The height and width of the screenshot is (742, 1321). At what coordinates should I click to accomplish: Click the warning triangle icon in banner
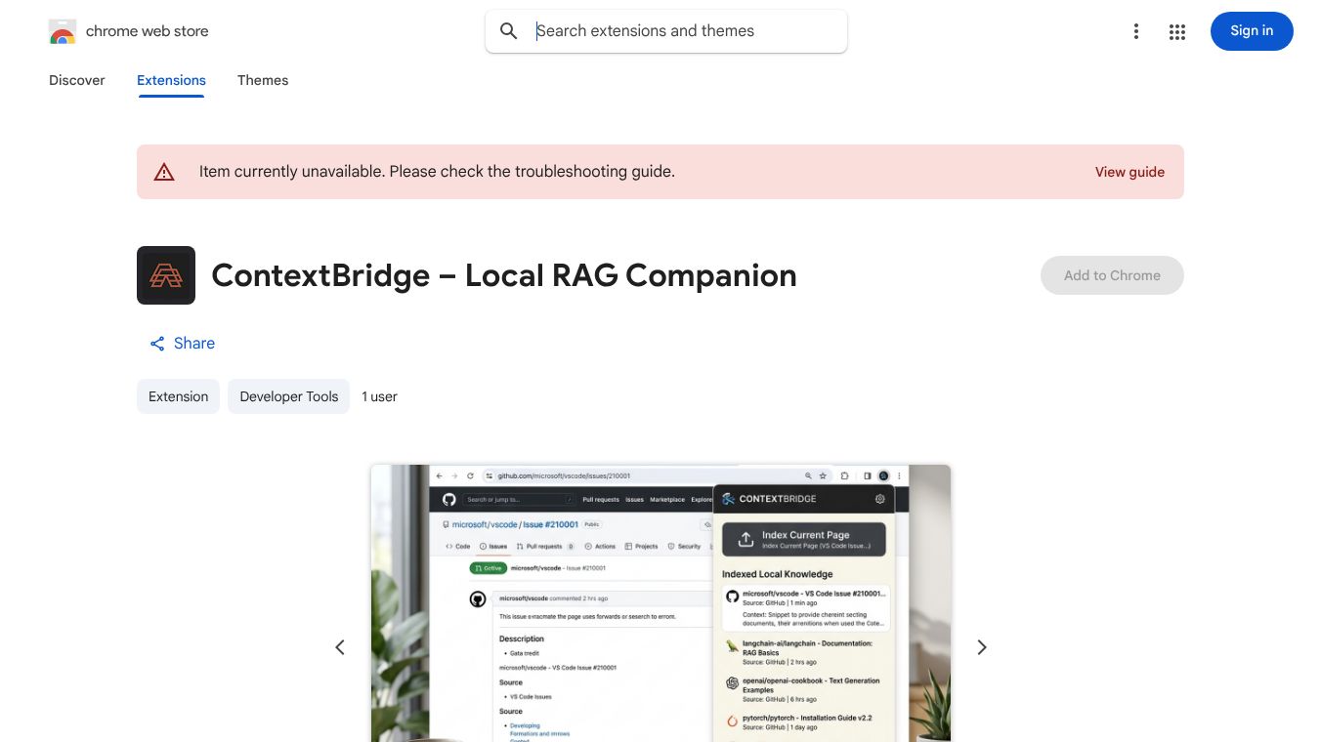click(x=164, y=172)
